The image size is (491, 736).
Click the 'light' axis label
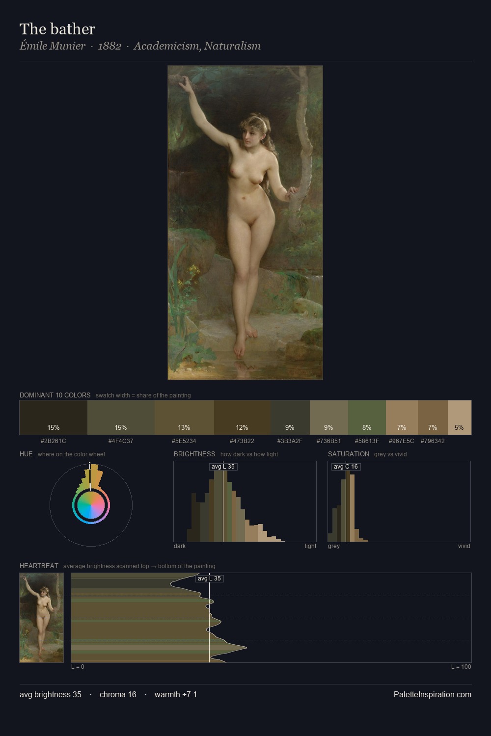pyautogui.click(x=310, y=546)
